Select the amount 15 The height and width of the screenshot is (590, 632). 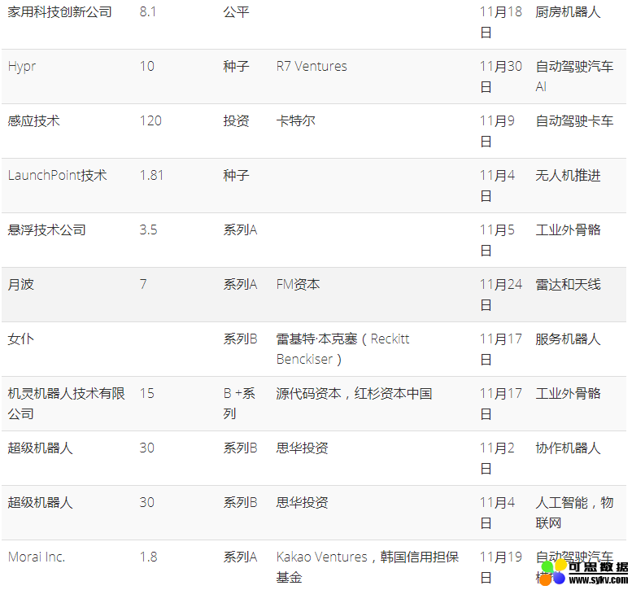[147, 393]
